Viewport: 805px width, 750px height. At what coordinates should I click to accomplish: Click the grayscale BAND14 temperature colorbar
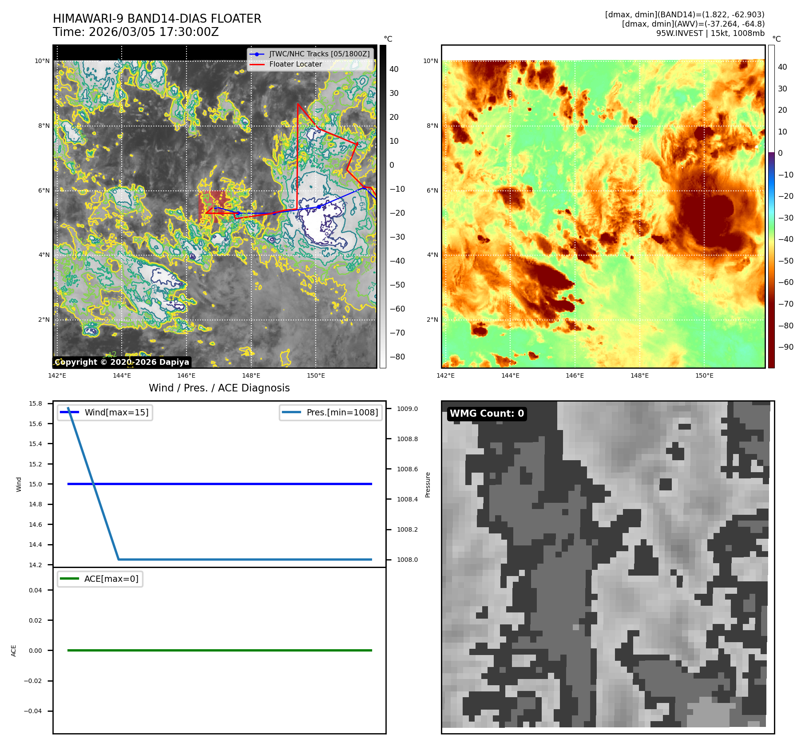383,206
